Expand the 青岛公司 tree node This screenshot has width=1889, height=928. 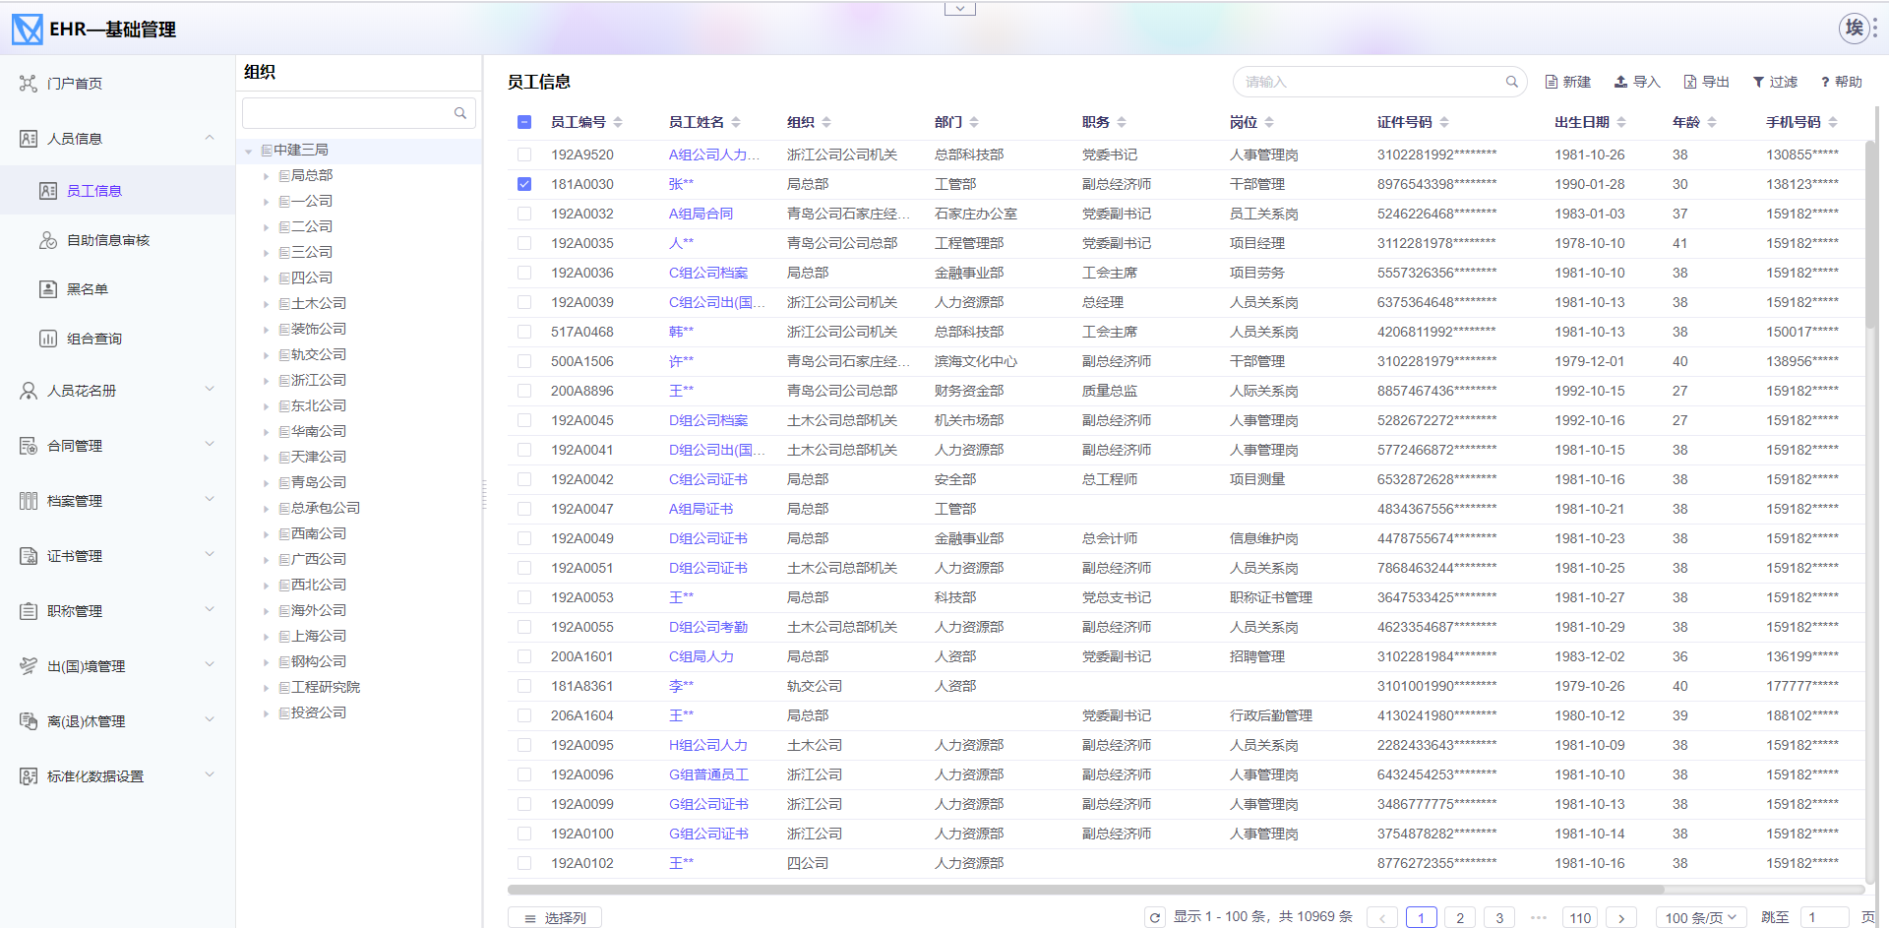[x=266, y=483]
